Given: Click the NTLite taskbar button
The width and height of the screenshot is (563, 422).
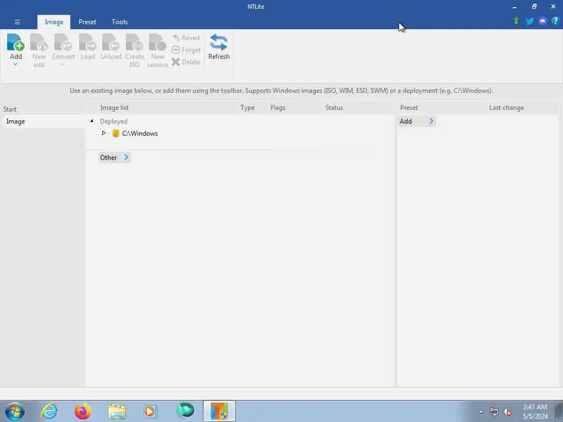Looking at the screenshot, I should pos(219,411).
